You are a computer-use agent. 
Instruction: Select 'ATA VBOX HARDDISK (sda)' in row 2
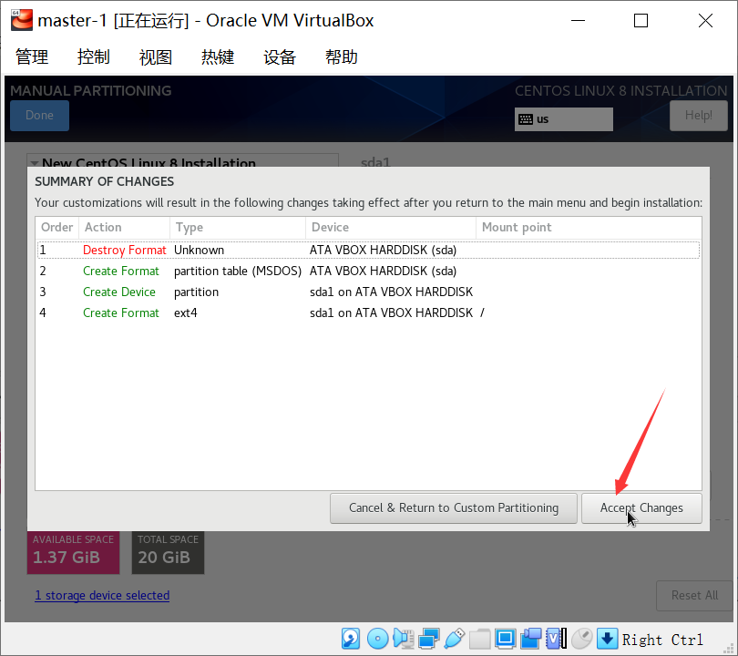(383, 272)
